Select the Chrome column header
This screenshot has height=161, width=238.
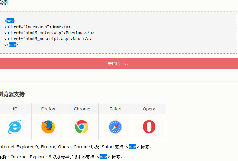(82, 109)
